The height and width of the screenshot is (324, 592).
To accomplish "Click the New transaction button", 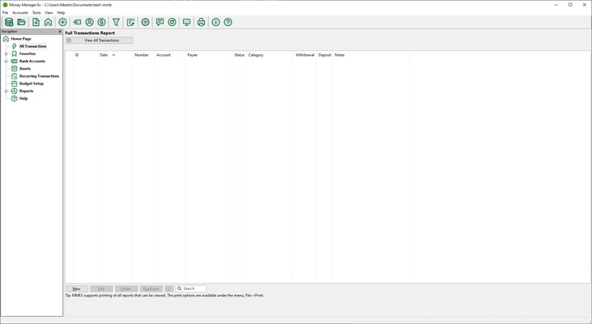I will (x=77, y=288).
